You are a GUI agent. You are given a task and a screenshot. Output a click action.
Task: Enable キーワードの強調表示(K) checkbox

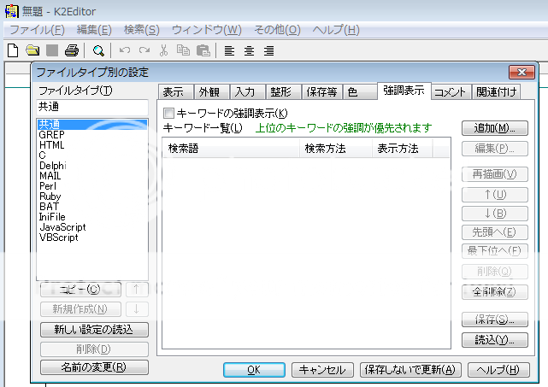pos(168,113)
